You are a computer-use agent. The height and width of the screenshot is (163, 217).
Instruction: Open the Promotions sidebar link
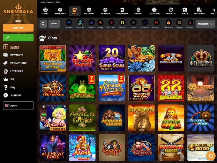click(18, 63)
